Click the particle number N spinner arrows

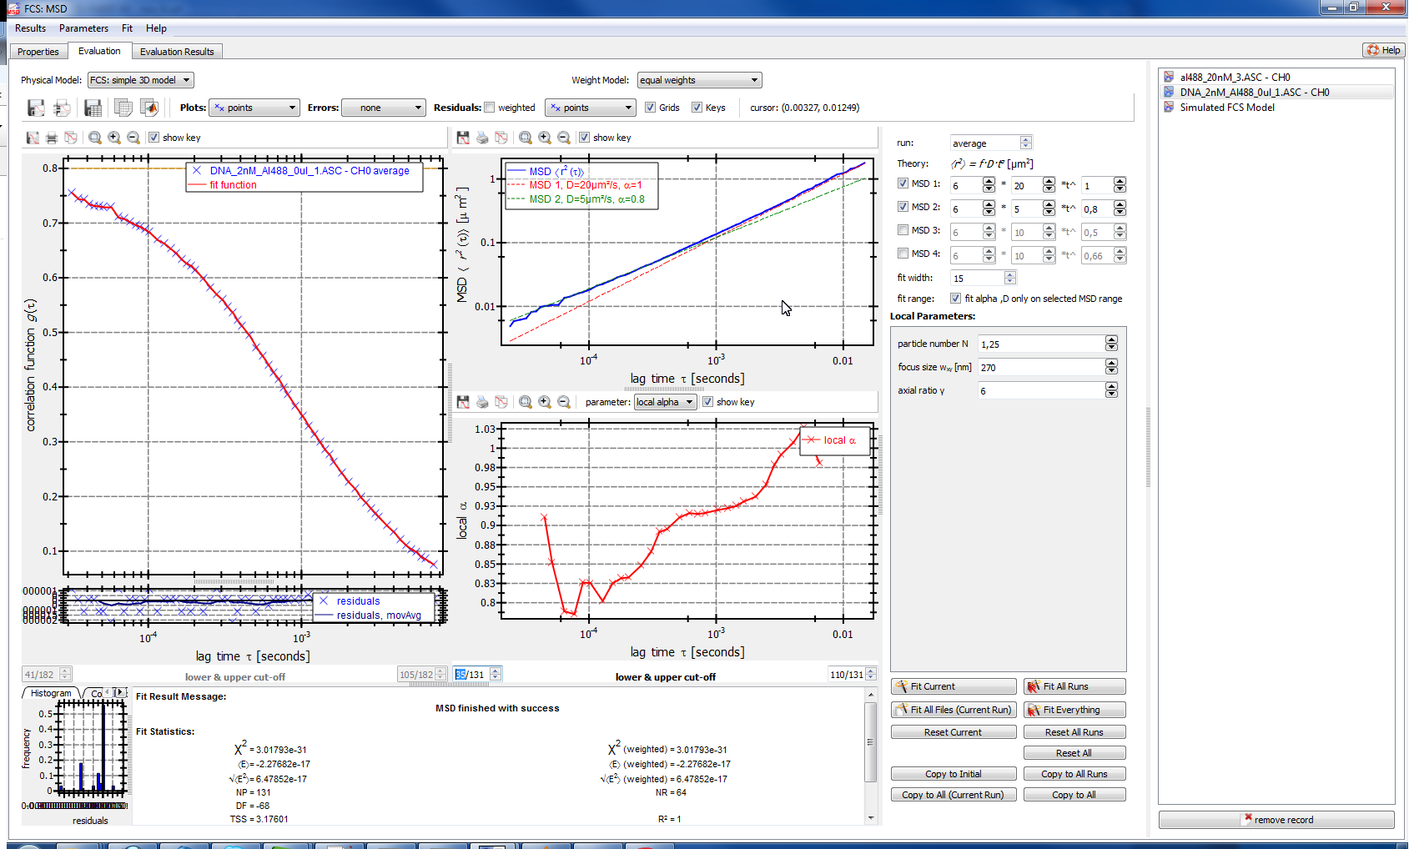(1111, 344)
